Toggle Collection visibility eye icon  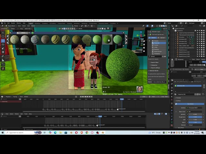(200, 31)
